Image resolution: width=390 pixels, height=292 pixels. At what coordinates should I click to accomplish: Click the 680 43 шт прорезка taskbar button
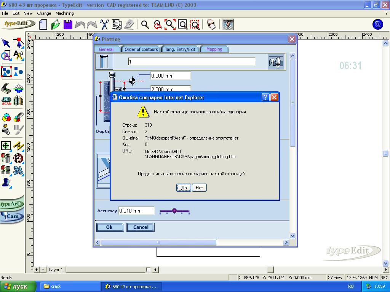pyautogui.click(x=131, y=287)
